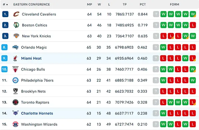The image size is (199, 130).
Task: Click the Miami Heat position 9 badge
Action: 4,58
